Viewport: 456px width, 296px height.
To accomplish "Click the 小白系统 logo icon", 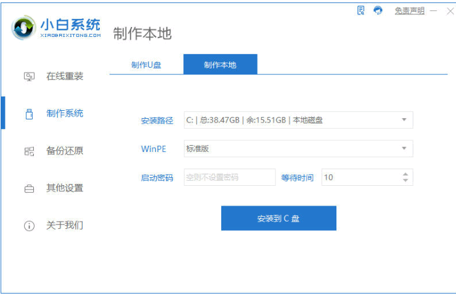I will click(x=23, y=28).
